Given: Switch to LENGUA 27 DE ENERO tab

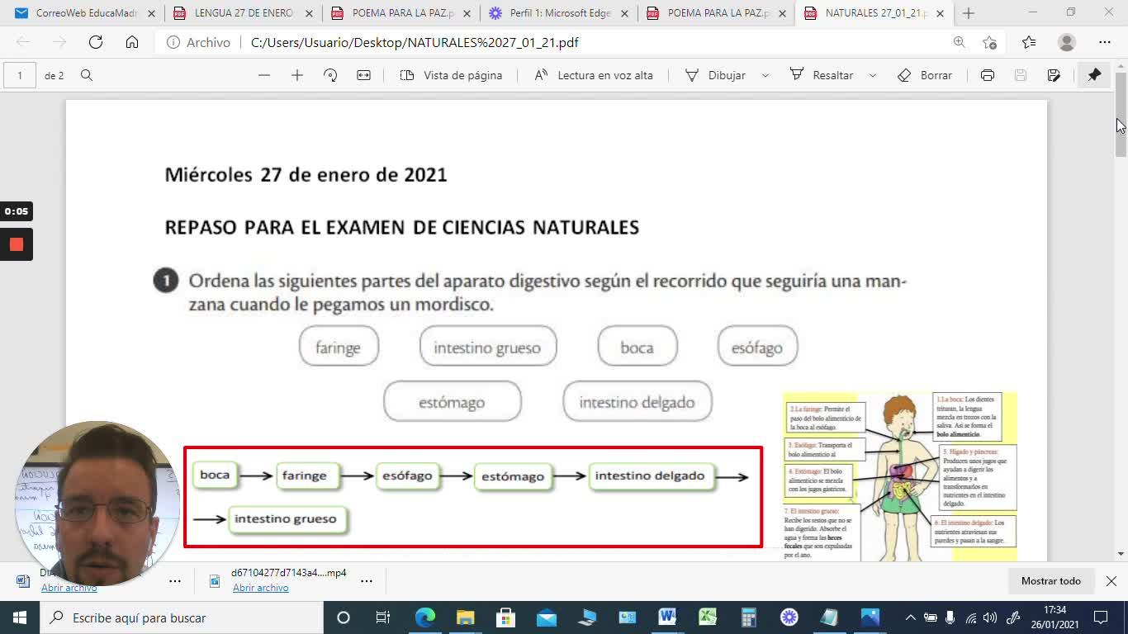Looking at the screenshot, I should coord(243,13).
